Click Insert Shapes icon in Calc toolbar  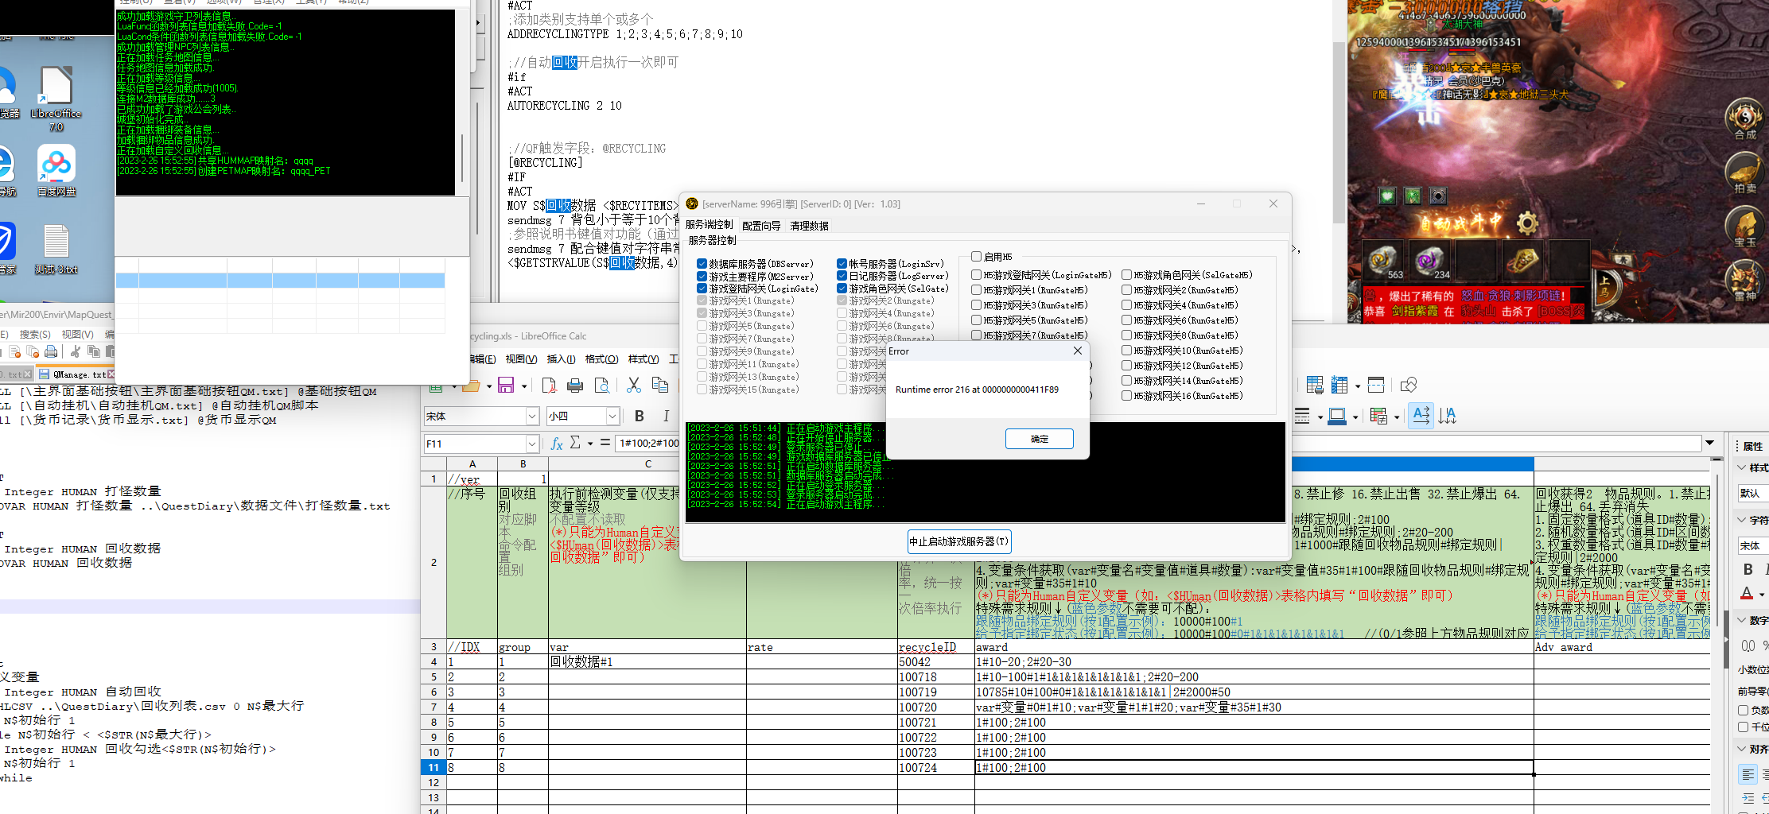(1409, 386)
